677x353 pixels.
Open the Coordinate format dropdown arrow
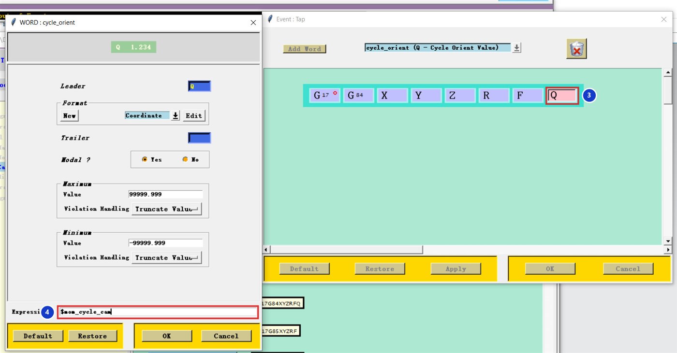click(x=176, y=116)
